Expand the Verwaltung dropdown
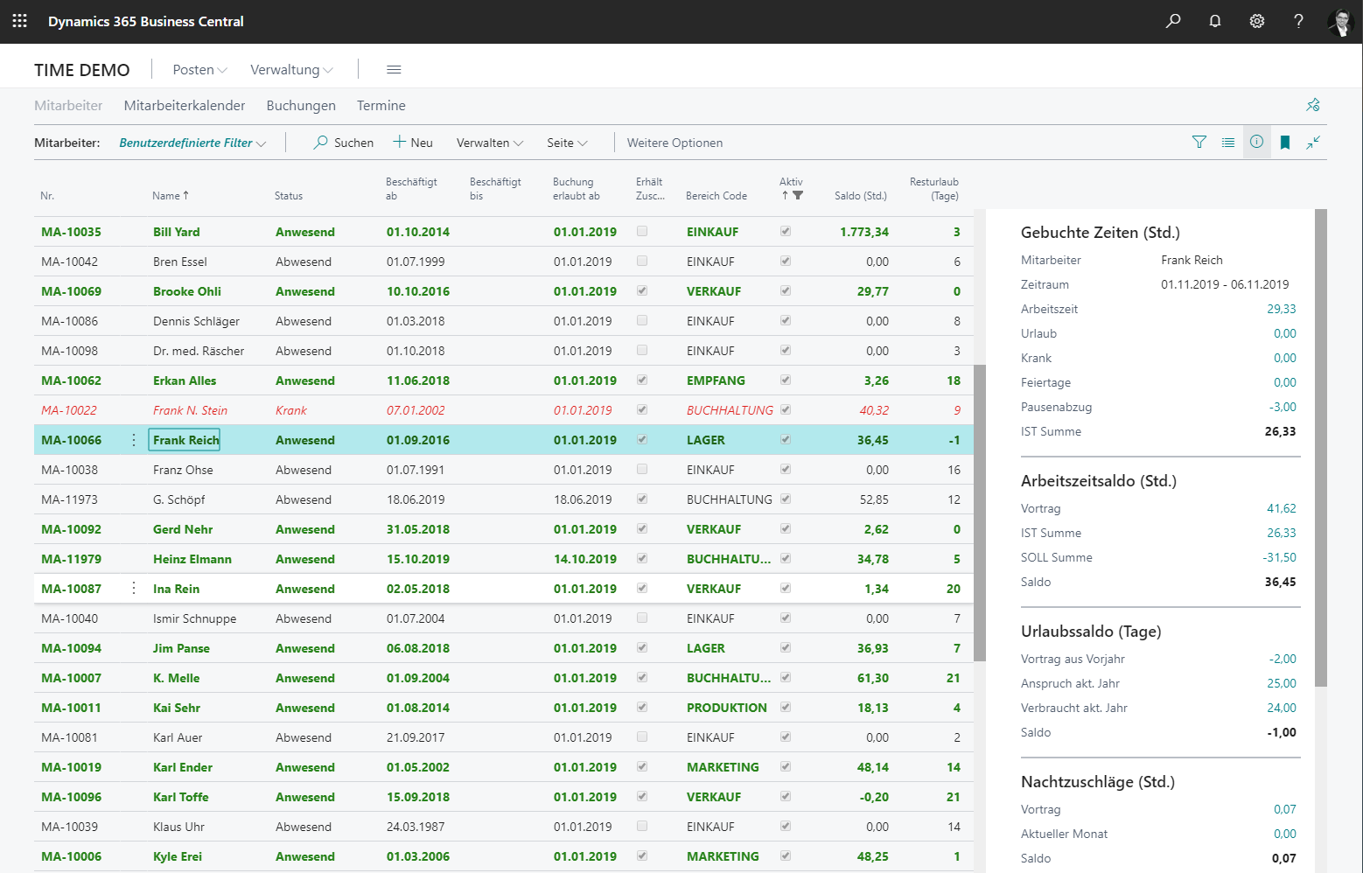The width and height of the screenshot is (1363, 873). 291,69
